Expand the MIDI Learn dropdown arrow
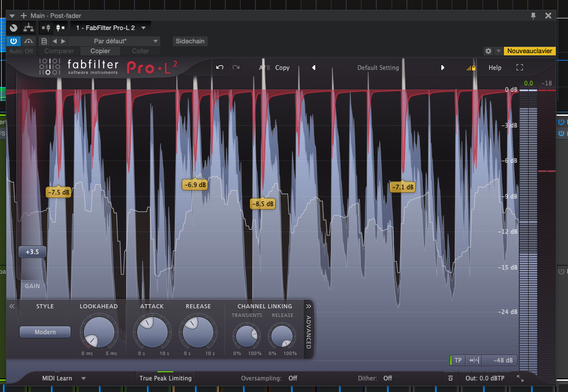The height and width of the screenshot is (392, 568). (84, 378)
